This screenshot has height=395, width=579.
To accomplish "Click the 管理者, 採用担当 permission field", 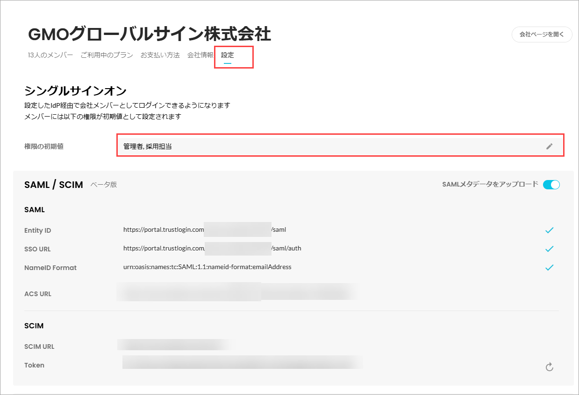I will coord(340,146).
